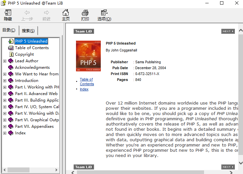Viewport: 243px width, 174px height.
Task: Expand the Part VII. Appendixes node
Action: (5, 126)
